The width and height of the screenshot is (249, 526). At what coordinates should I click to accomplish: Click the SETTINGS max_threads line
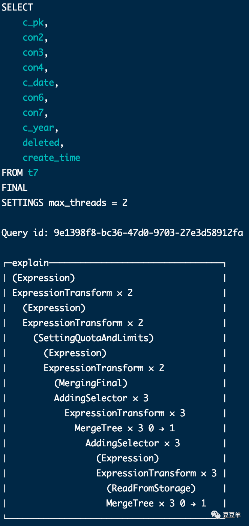coord(64,203)
